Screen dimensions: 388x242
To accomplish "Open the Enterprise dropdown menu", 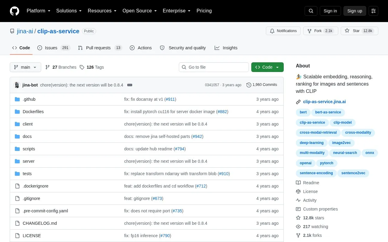I will [177, 11].
